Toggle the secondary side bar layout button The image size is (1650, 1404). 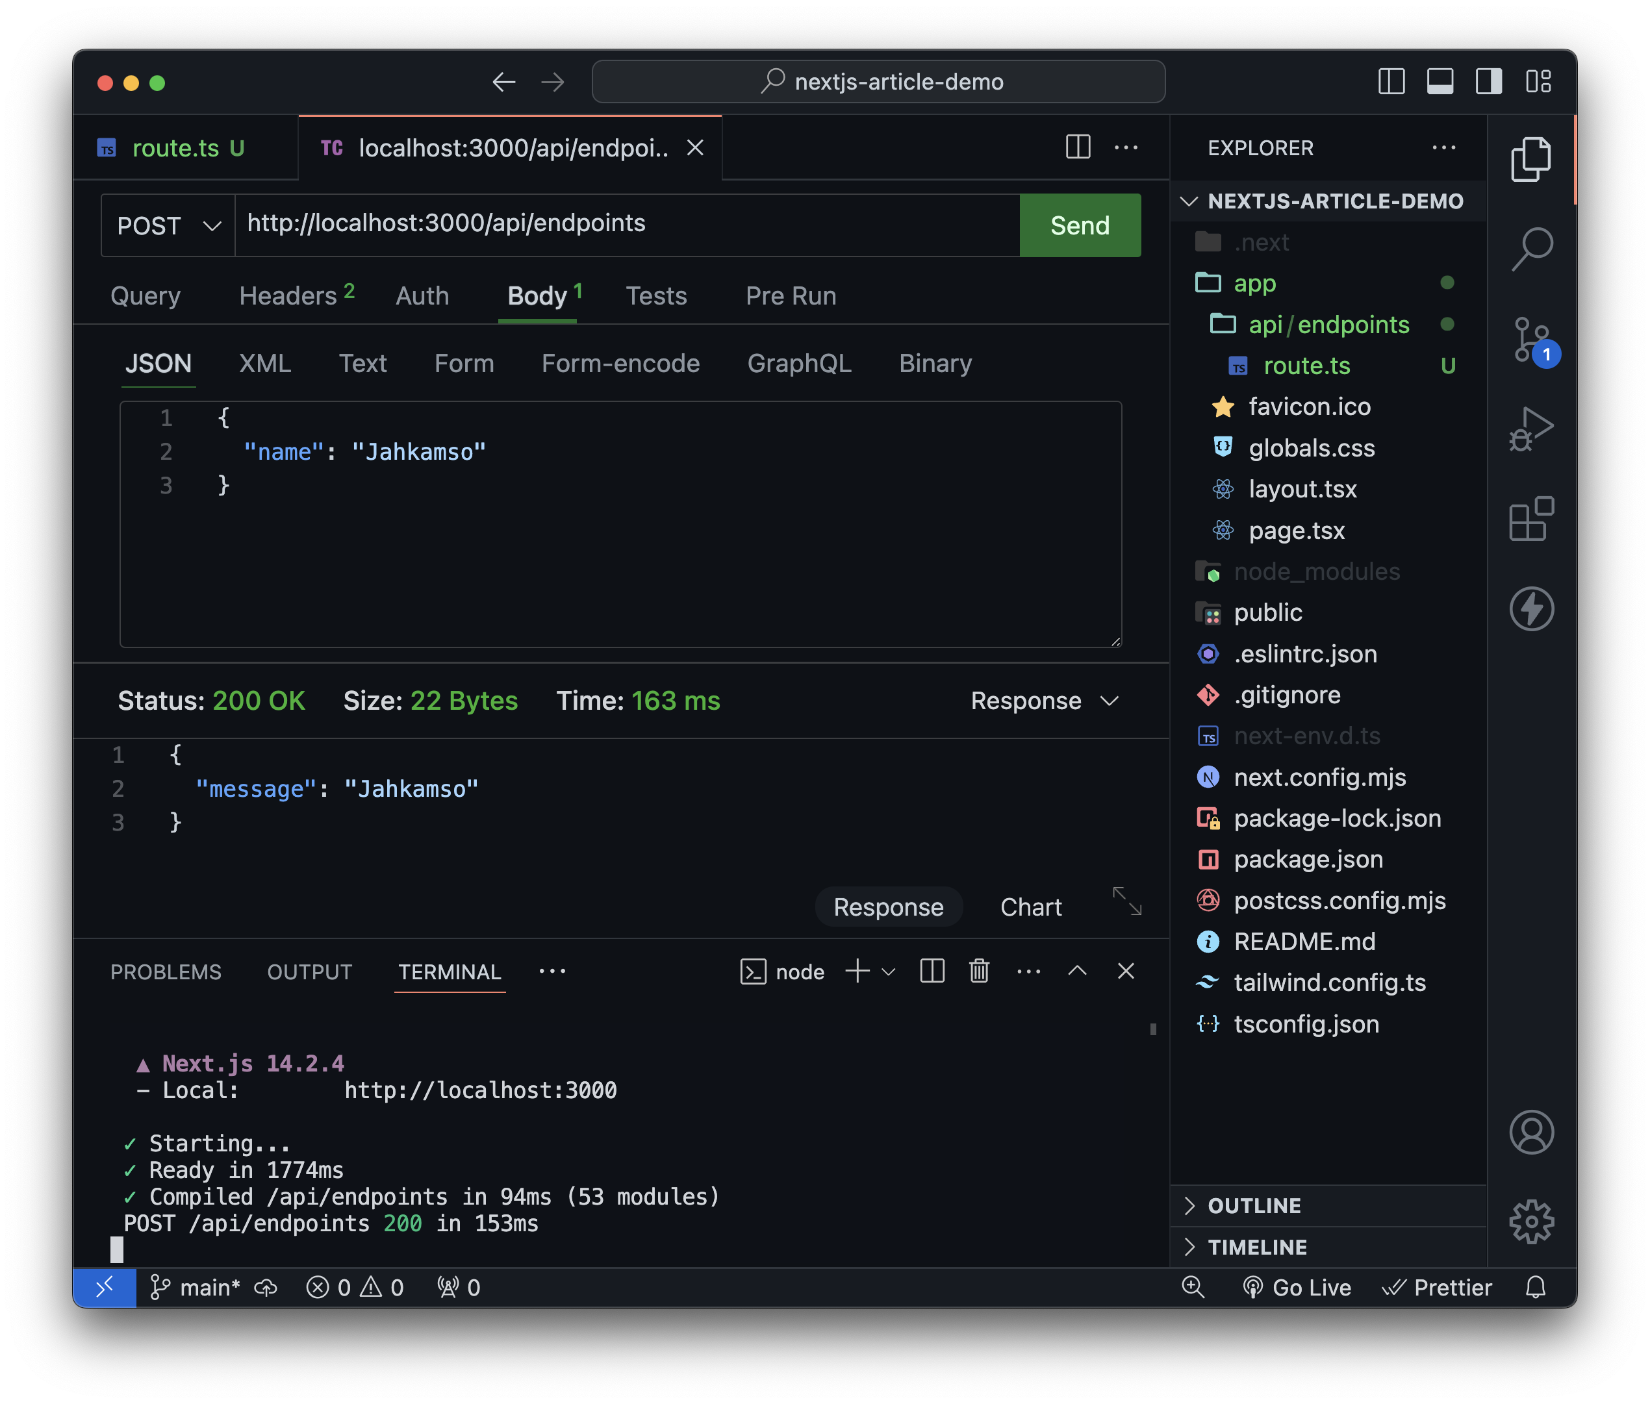[1488, 81]
